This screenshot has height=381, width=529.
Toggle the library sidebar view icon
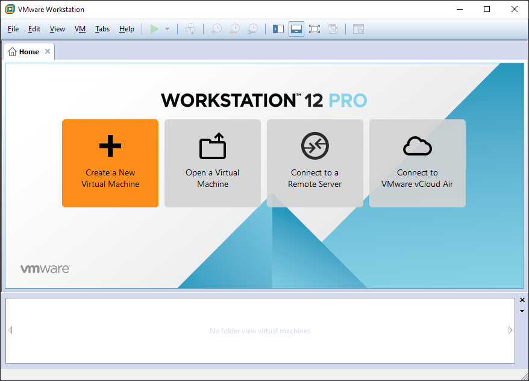[278, 29]
